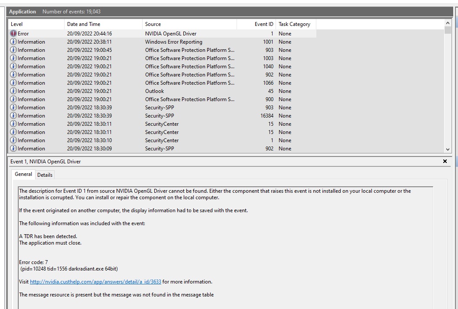Viewport: 458px width, 309px height.
Task: Switch to the Details tab
Action: click(45, 175)
